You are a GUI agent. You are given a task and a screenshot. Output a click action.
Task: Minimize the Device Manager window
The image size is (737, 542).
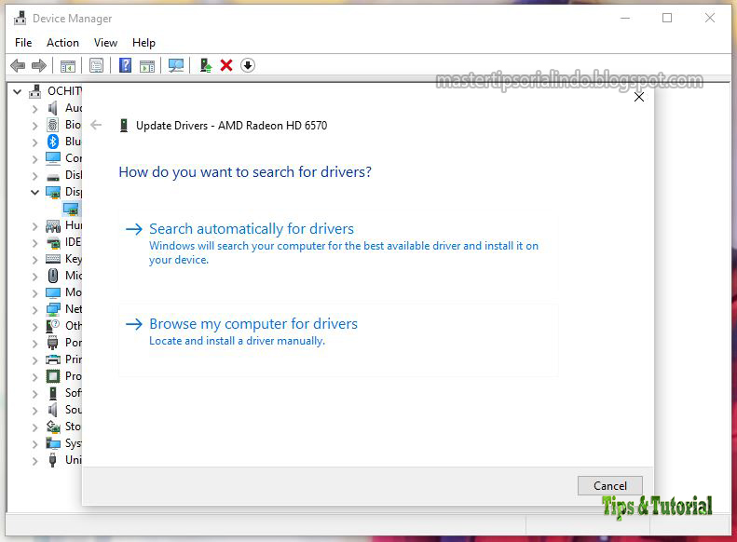pos(625,18)
